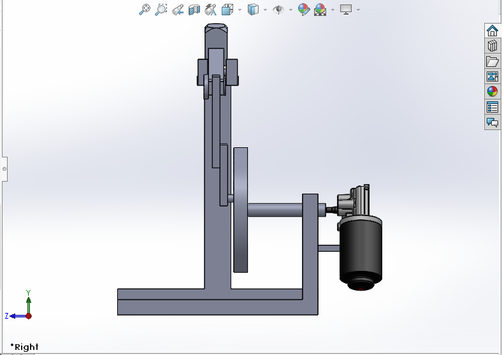Open the Hide/Show Items dropdown arrow
Screen dimensions: 502x355
tap(290, 10)
